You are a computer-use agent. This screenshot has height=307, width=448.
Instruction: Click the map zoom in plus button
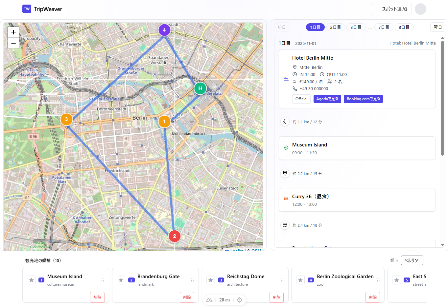point(13,32)
